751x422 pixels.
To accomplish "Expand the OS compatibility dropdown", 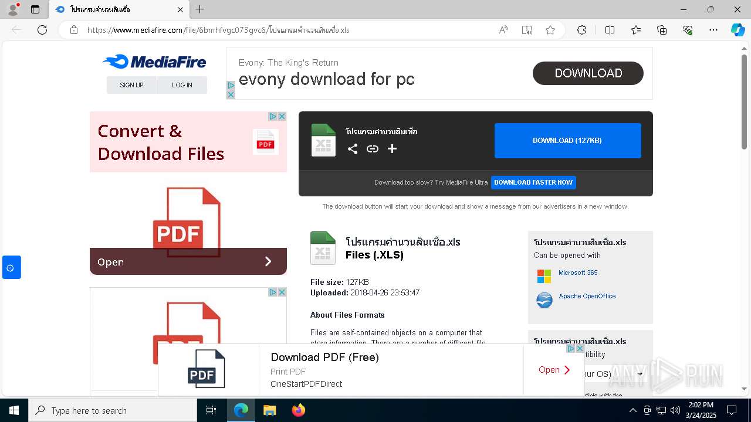I will [x=640, y=374].
